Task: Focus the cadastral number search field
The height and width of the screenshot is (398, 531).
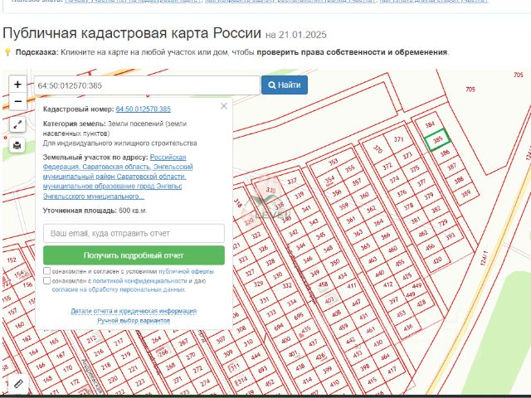Action: [x=147, y=85]
